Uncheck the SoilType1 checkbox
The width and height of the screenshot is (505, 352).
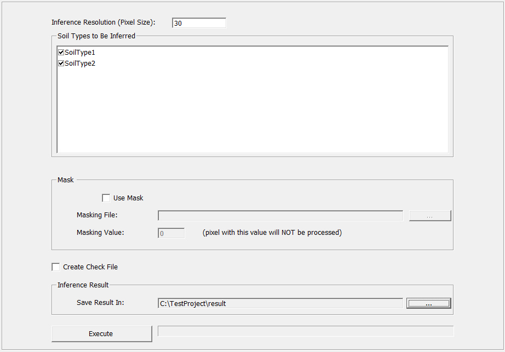coord(61,52)
